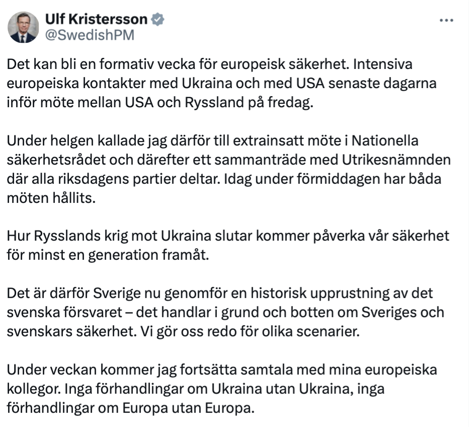Click the final line "förhandlingar om Europa utan Europa."
This screenshot has width=469, height=427.
[x=130, y=408]
